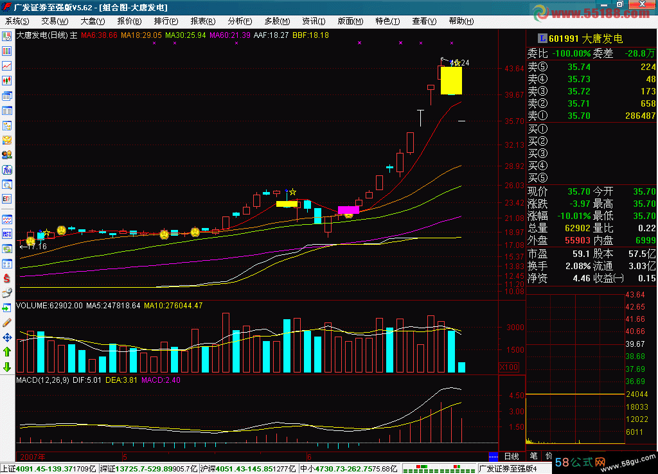Screen dimensions: 658x474
Task: Click the stacked list windows icon
Action: pyautogui.click(x=6, y=96)
